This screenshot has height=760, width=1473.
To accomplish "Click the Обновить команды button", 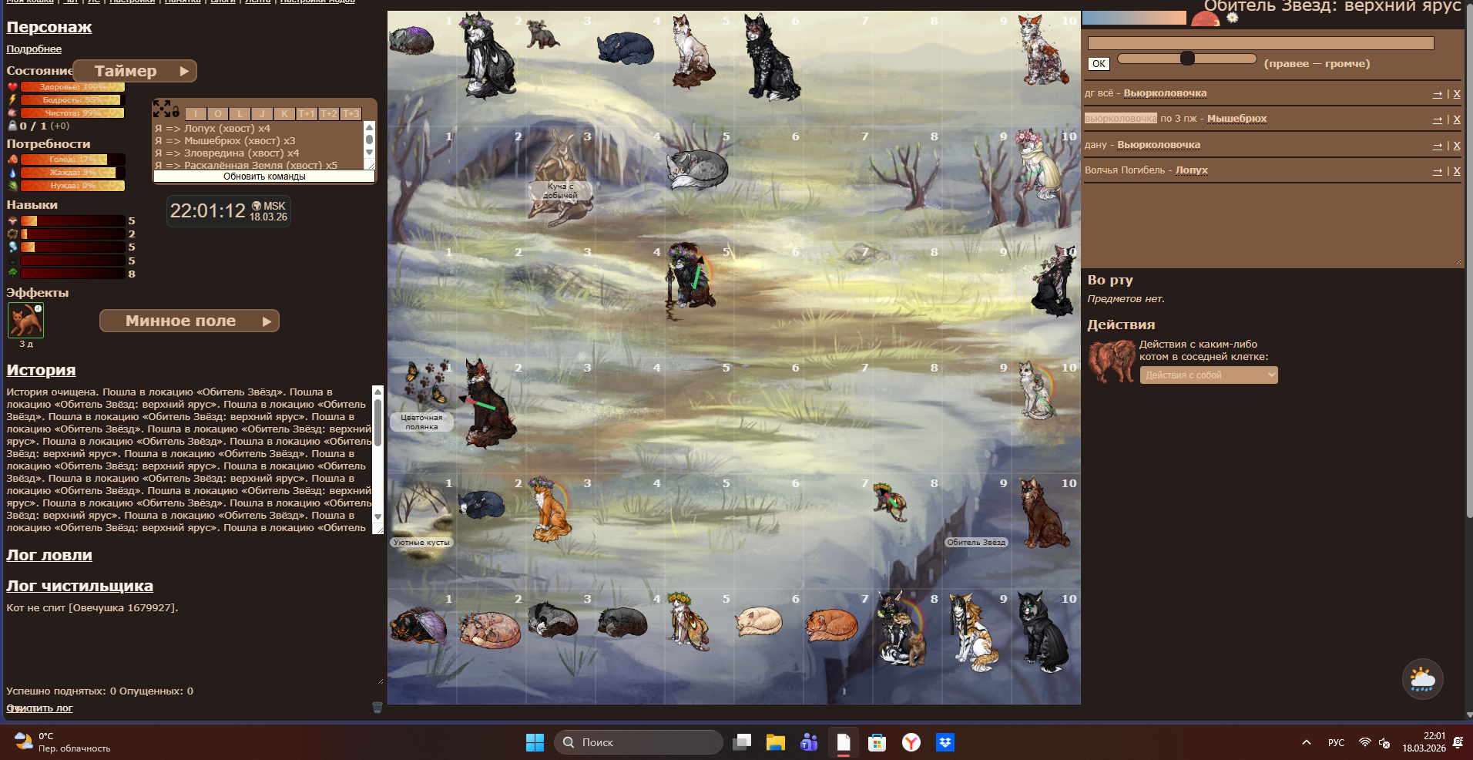I will (264, 177).
